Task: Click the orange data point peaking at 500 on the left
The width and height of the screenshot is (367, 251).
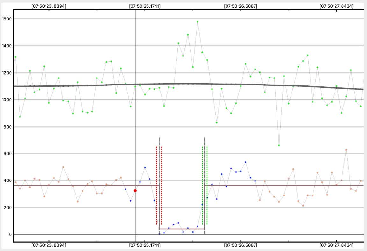Action: coord(63,167)
